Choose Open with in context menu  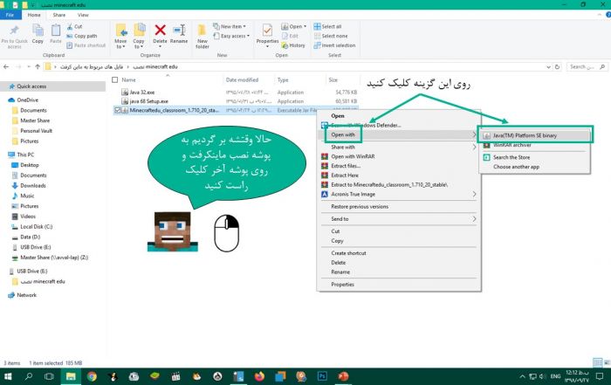click(x=343, y=135)
